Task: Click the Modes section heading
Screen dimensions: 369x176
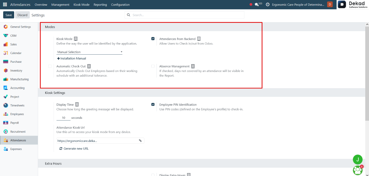Action: (50, 27)
